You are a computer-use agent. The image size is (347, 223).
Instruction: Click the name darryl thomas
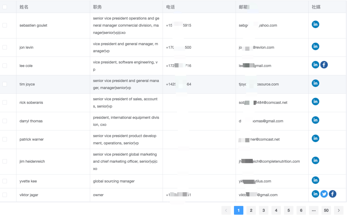31,121
